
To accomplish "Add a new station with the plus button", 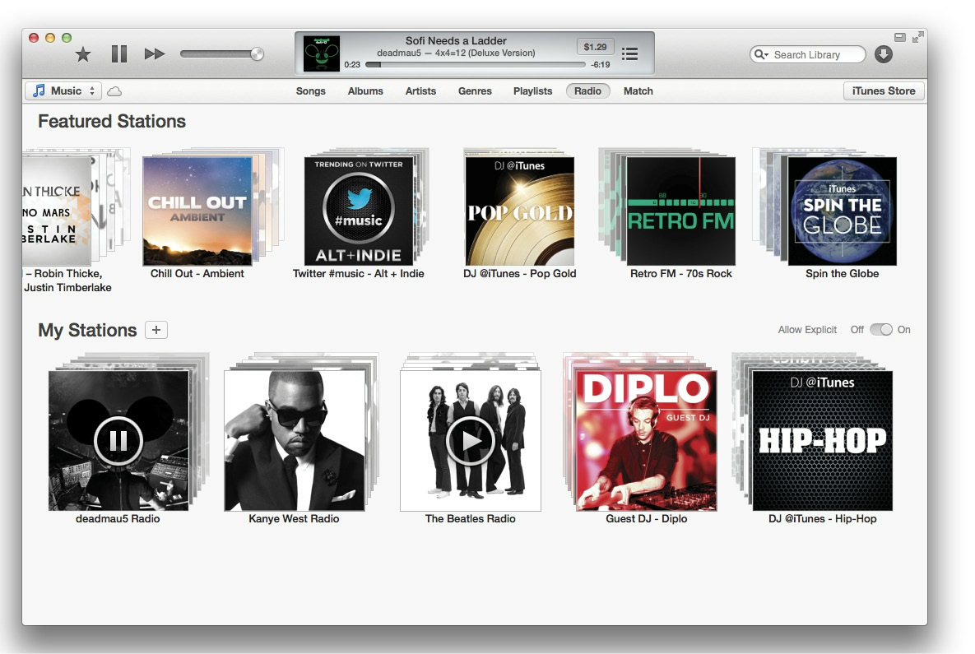I will [156, 330].
